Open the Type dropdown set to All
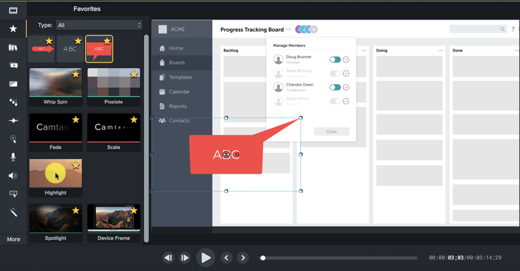This screenshot has width=520, height=271. 99,25
